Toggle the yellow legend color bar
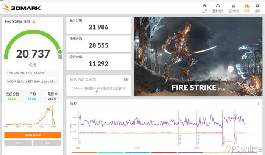Screen dimensions: 265x155 [x=217, y=153]
